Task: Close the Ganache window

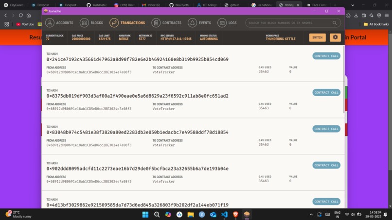Action: (x=339, y=11)
